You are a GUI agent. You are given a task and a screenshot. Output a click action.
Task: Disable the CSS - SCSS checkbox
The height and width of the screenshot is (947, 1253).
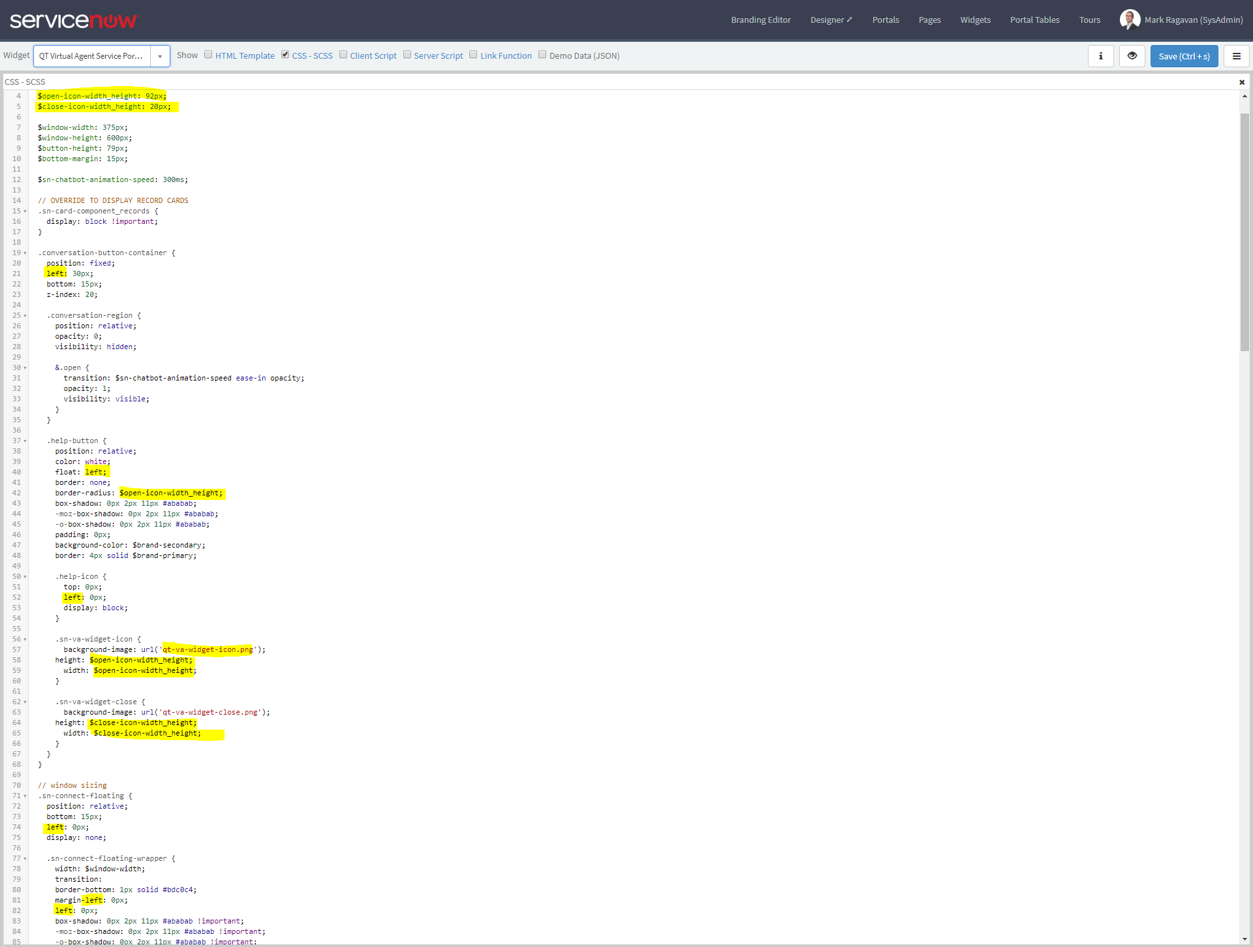[285, 54]
